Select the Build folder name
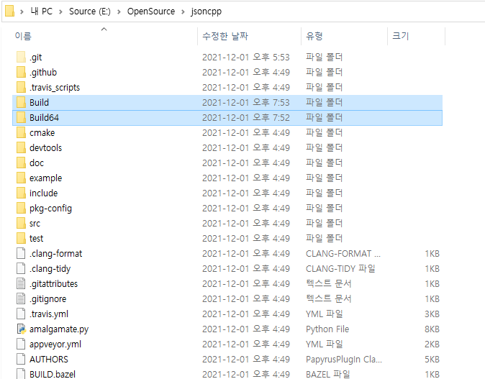This screenshot has height=379, width=485. pos(40,102)
